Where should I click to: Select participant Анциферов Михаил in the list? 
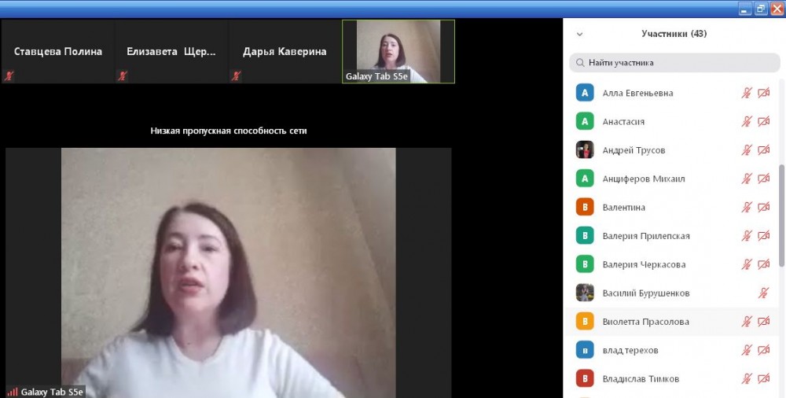643,179
